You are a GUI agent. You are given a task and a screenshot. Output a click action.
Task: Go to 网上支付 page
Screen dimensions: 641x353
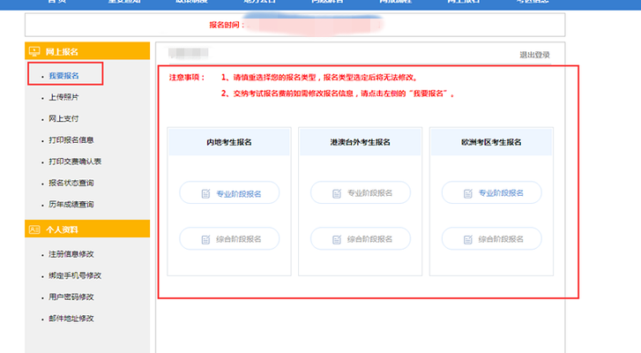pos(65,118)
